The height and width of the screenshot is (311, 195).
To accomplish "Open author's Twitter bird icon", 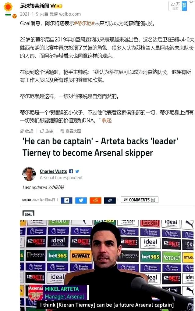I will point(77,171).
